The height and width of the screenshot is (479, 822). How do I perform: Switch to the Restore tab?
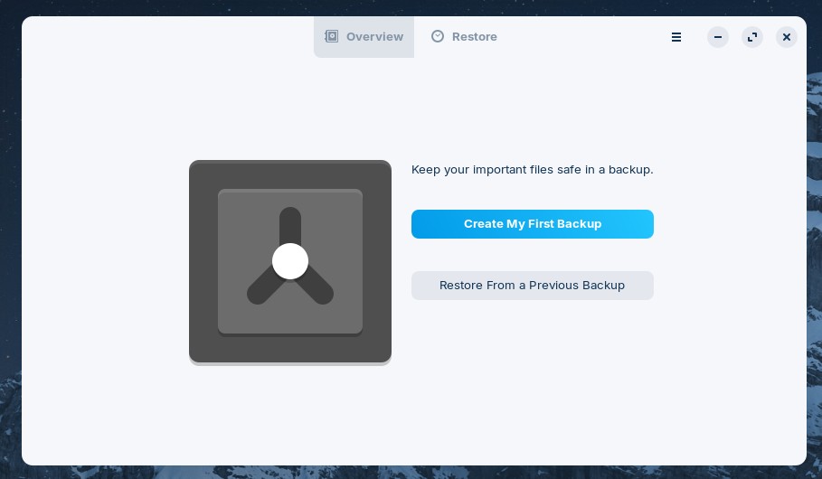(x=464, y=37)
